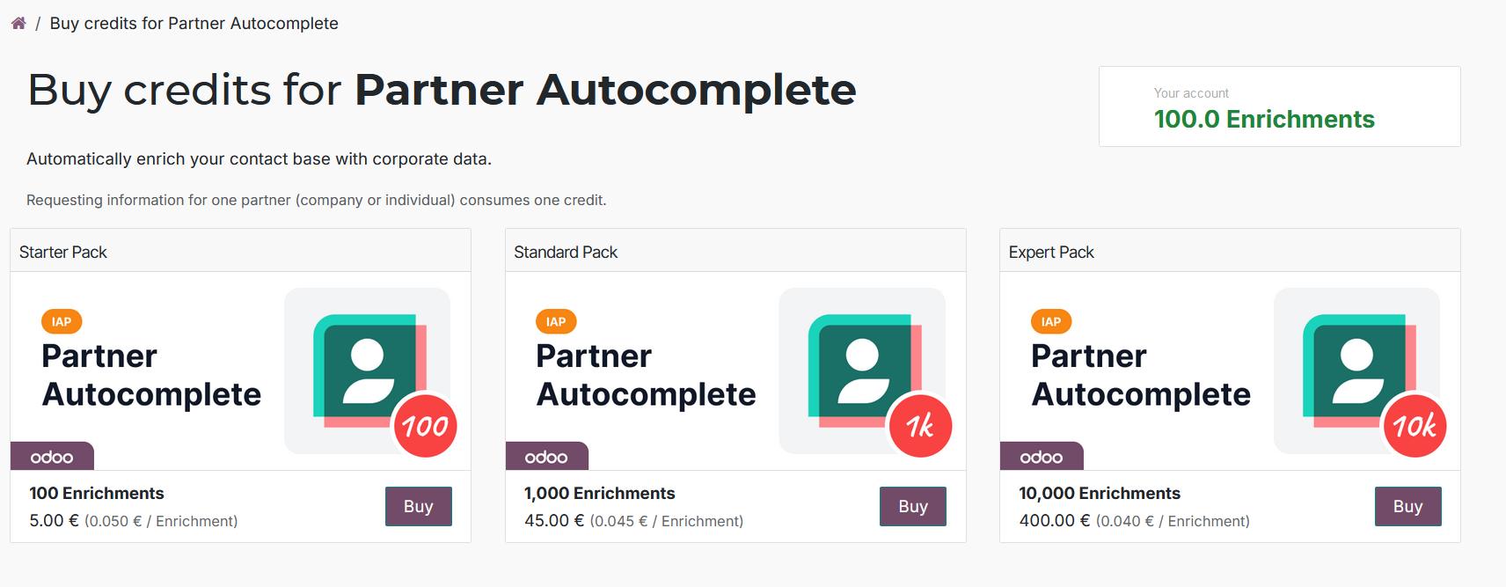The width and height of the screenshot is (1506, 587).
Task: Click the Standard Pack Partner Autocomplete banner
Action: point(735,371)
